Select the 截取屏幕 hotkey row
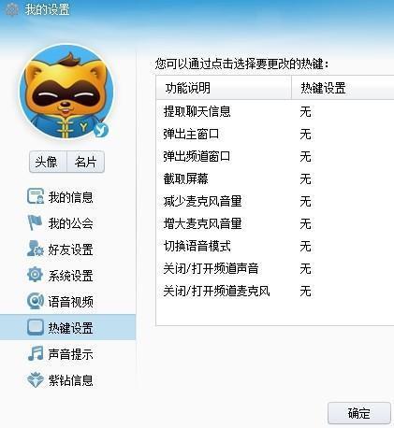 point(275,178)
